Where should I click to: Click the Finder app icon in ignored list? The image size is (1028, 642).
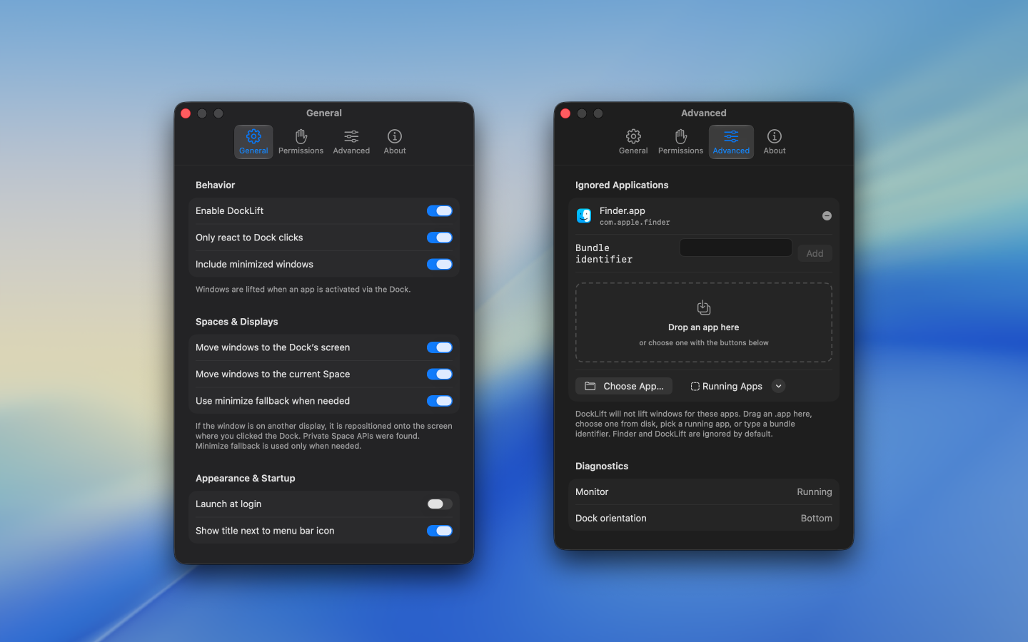click(x=584, y=215)
